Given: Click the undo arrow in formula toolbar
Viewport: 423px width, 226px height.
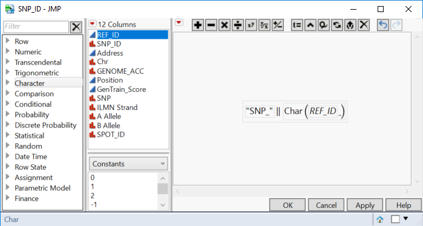Looking at the screenshot, I should point(383,25).
